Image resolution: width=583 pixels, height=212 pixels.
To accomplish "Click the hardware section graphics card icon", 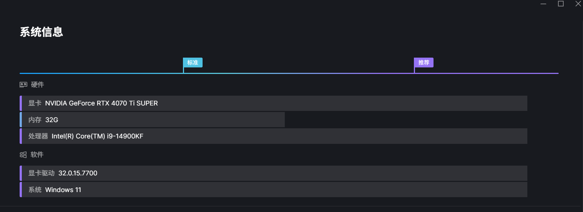I will click(x=23, y=85).
